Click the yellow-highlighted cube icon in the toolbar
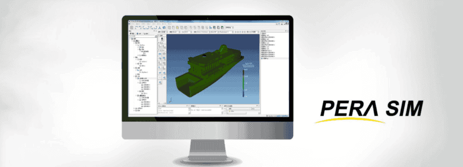463x167 pixels. pos(177,27)
